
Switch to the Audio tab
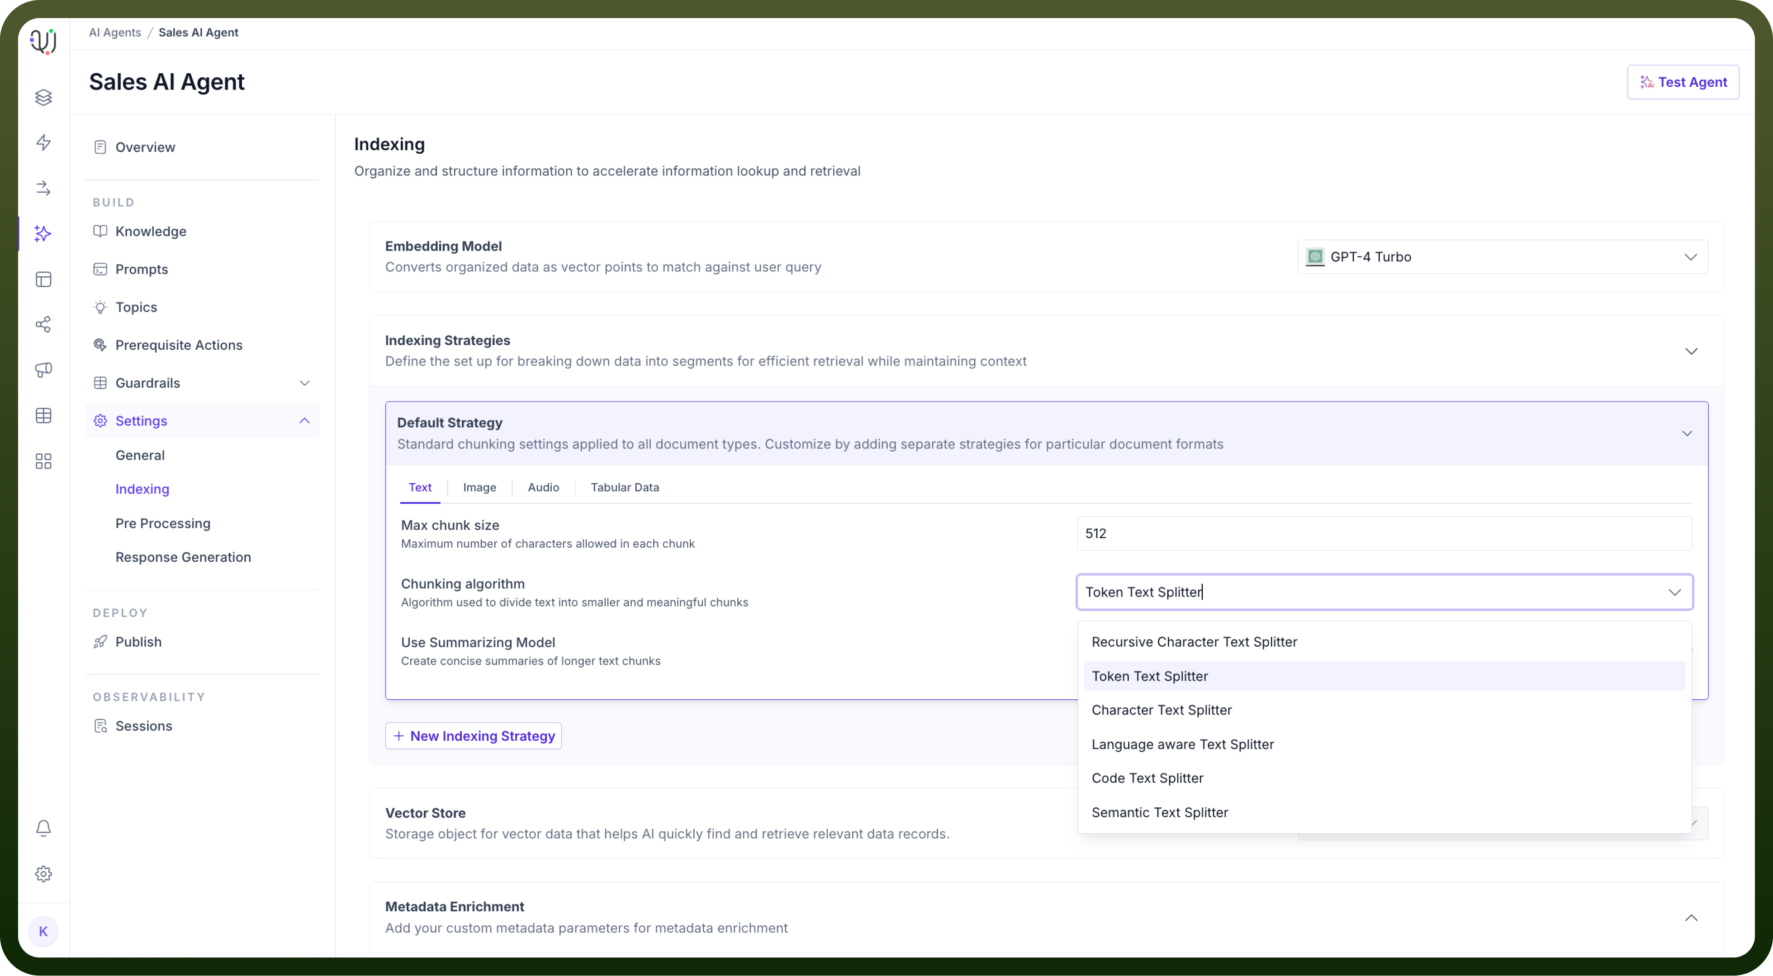point(544,487)
